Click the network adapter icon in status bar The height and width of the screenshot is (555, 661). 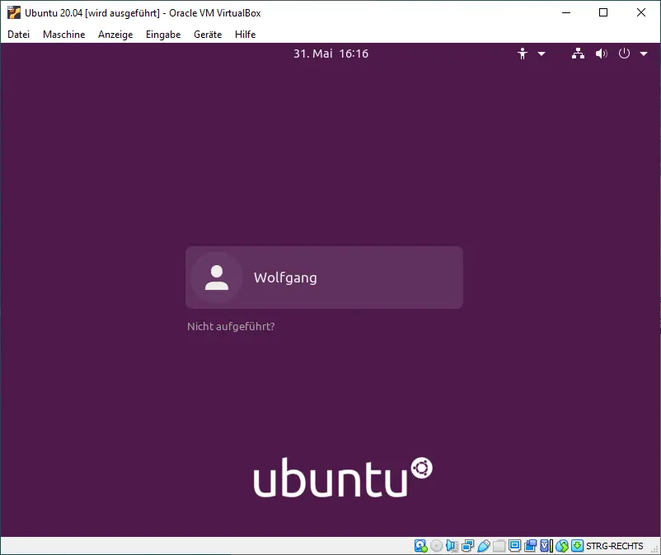pos(467,545)
